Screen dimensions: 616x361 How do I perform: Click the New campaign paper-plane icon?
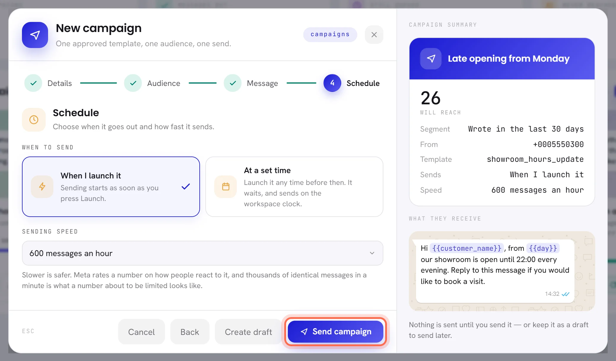click(35, 35)
